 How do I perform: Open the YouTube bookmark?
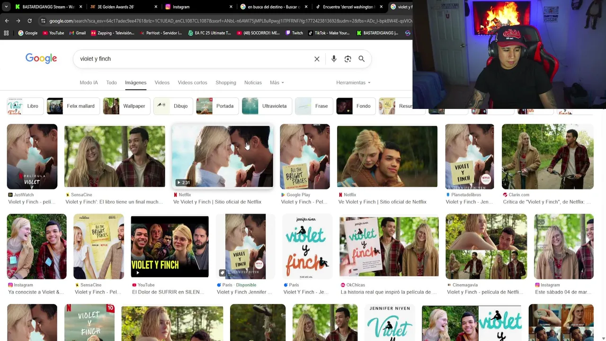click(x=53, y=33)
